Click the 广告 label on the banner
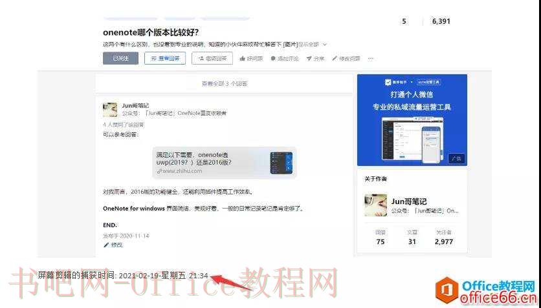Image resolution: width=541 pixels, height=308 pixels. 456,159
